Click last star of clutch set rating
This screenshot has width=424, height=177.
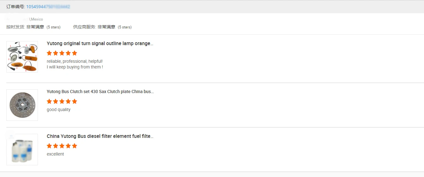coord(75,101)
